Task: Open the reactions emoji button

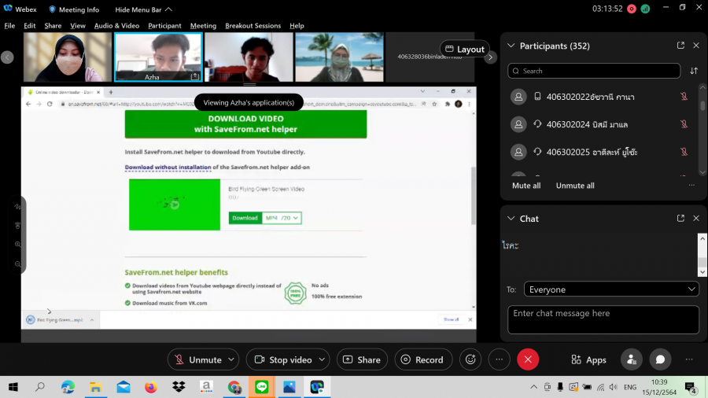Action: (471, 359)
